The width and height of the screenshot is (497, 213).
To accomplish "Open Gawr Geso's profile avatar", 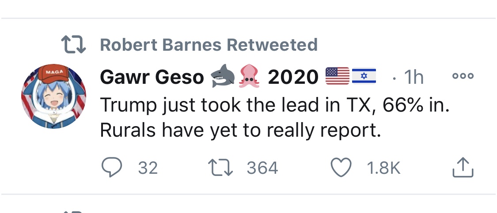I will point(53,97).
